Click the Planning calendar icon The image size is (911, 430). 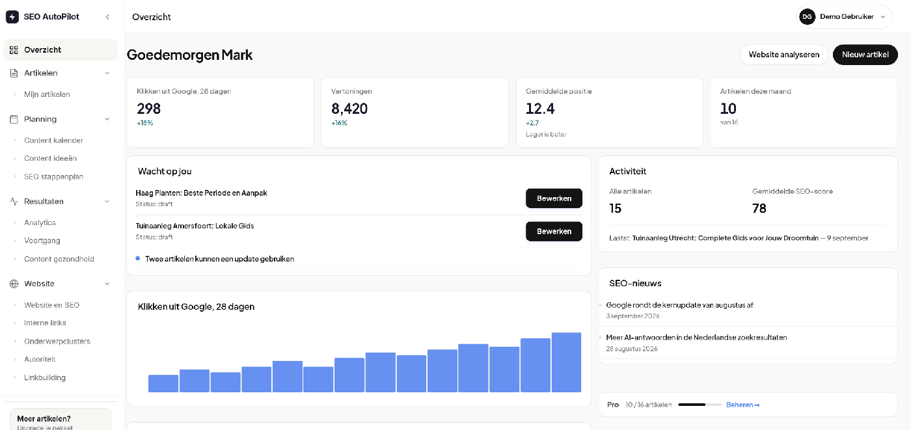[14, 119]
